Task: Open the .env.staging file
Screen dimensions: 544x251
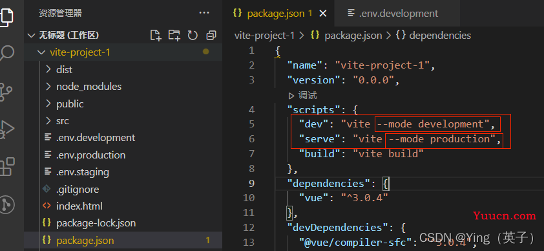Action: pyautogui.click(x=123, y=172)
